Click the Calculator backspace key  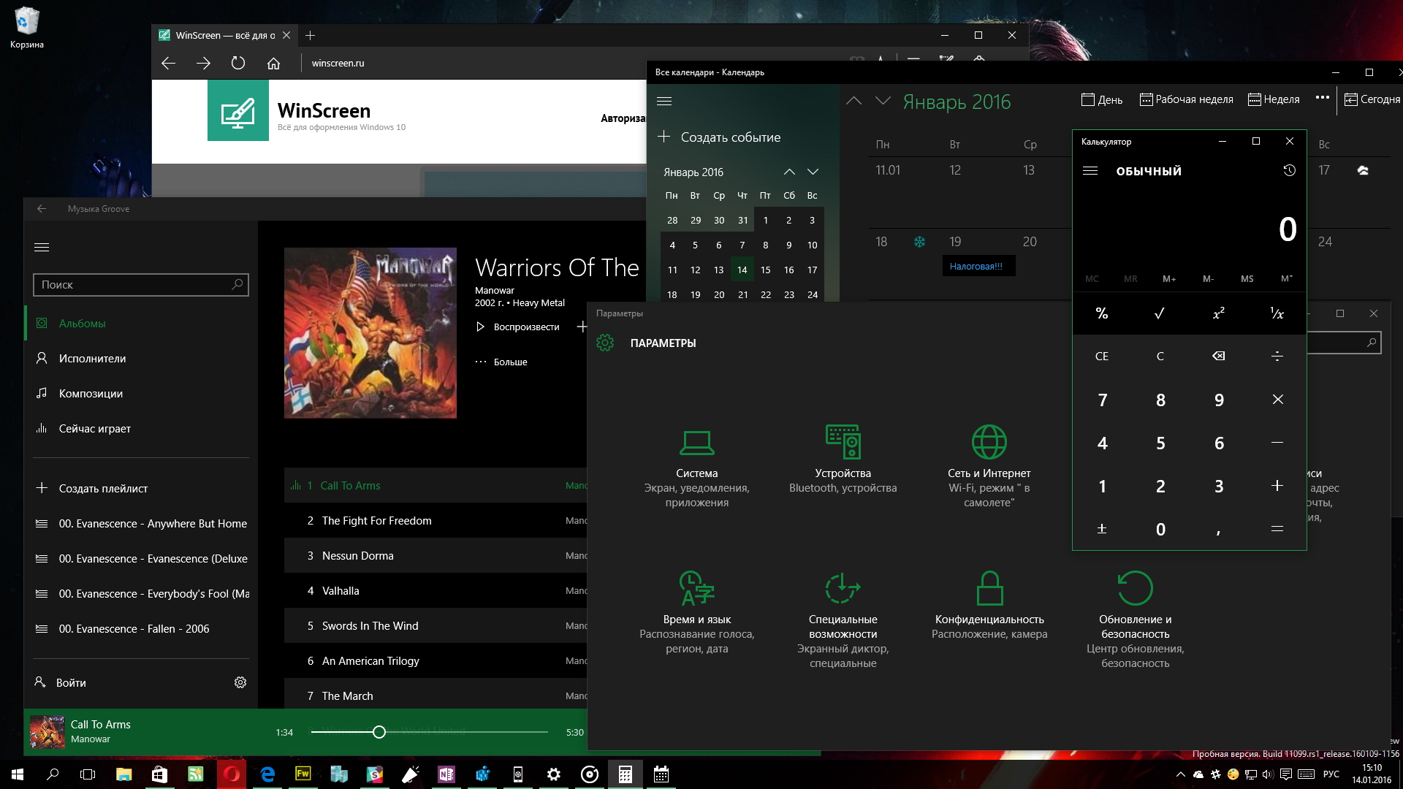tap(1218, 356)
